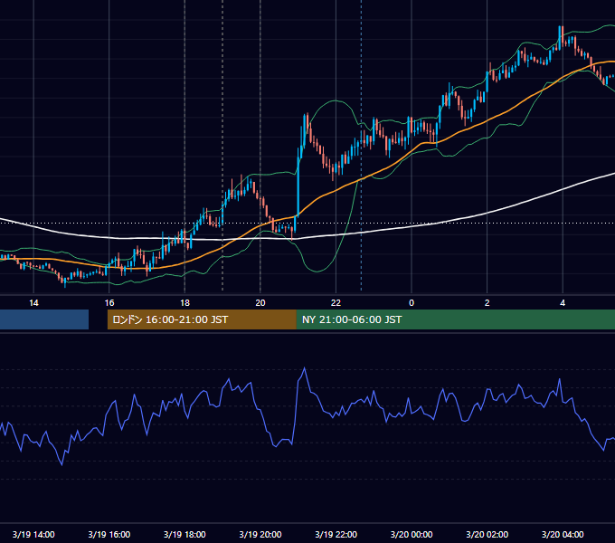Click the '3/19 14:00' timestamp label
This screenshot has width=615, height=543.
(33, 534)
